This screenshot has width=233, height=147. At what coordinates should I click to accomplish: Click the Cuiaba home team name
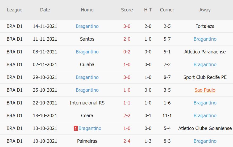pyautogui.click(x=87, y=65)
